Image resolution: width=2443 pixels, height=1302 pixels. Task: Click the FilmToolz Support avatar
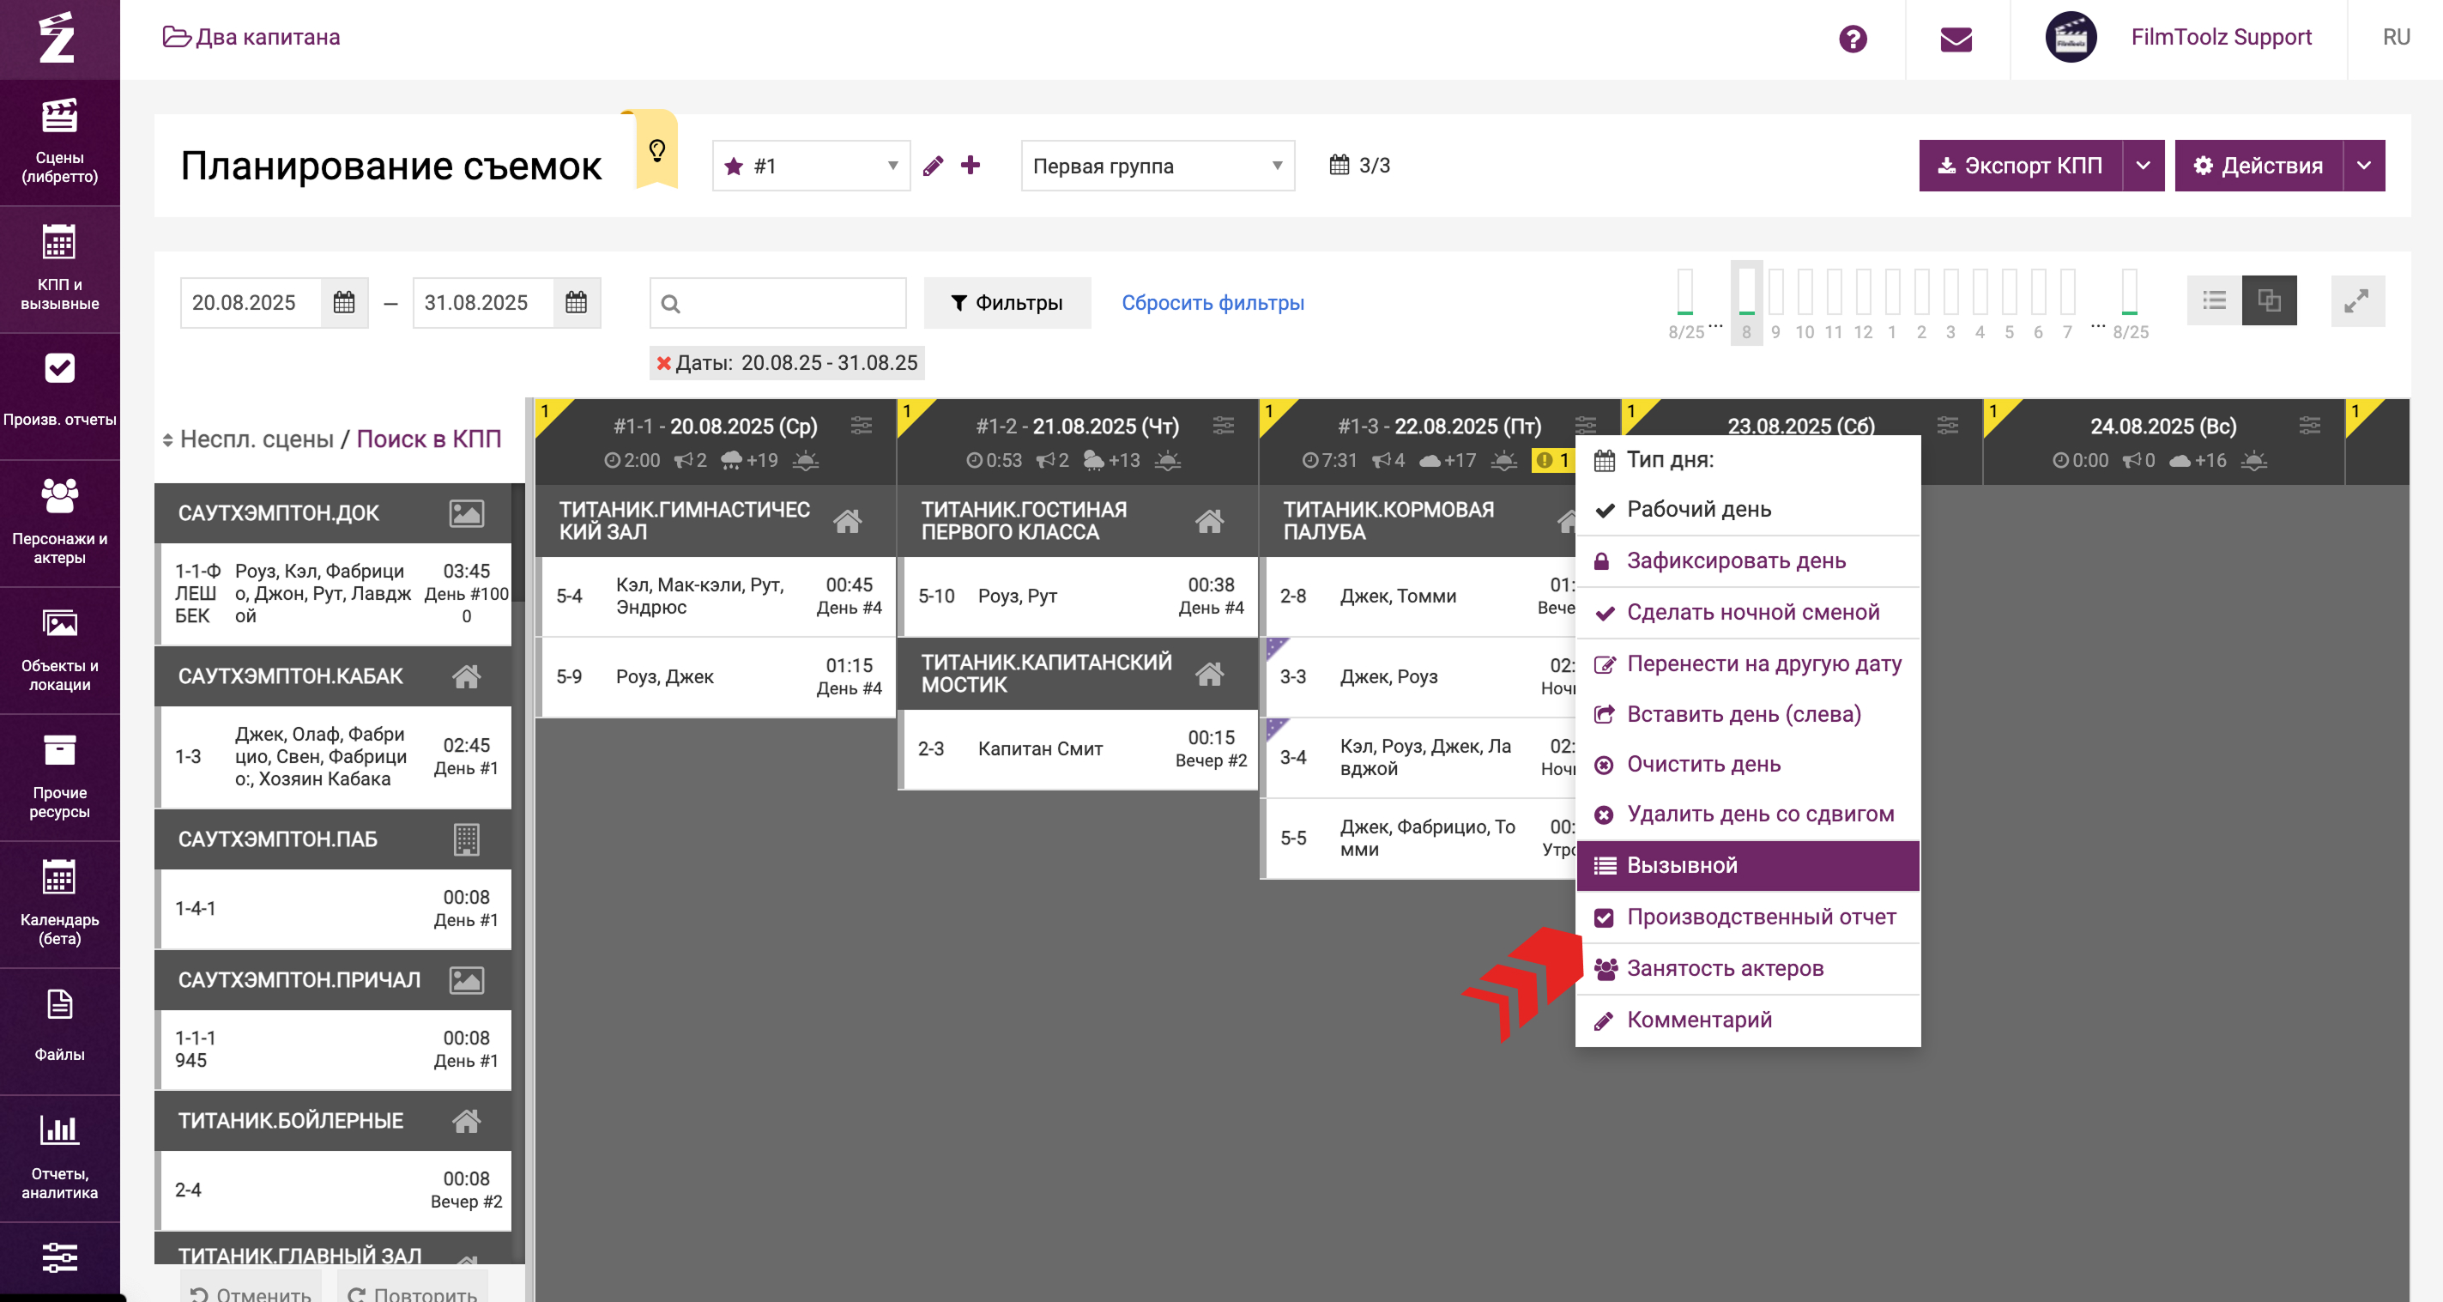(x=2071, y=38)
